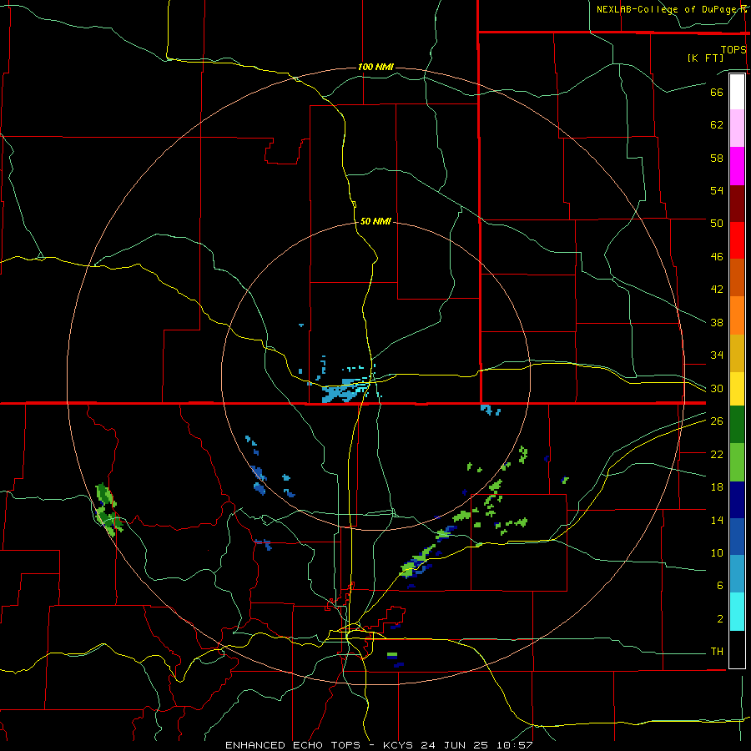Click the '66' legend value
The width and height of the screenshot is (751, 751).
717,92
